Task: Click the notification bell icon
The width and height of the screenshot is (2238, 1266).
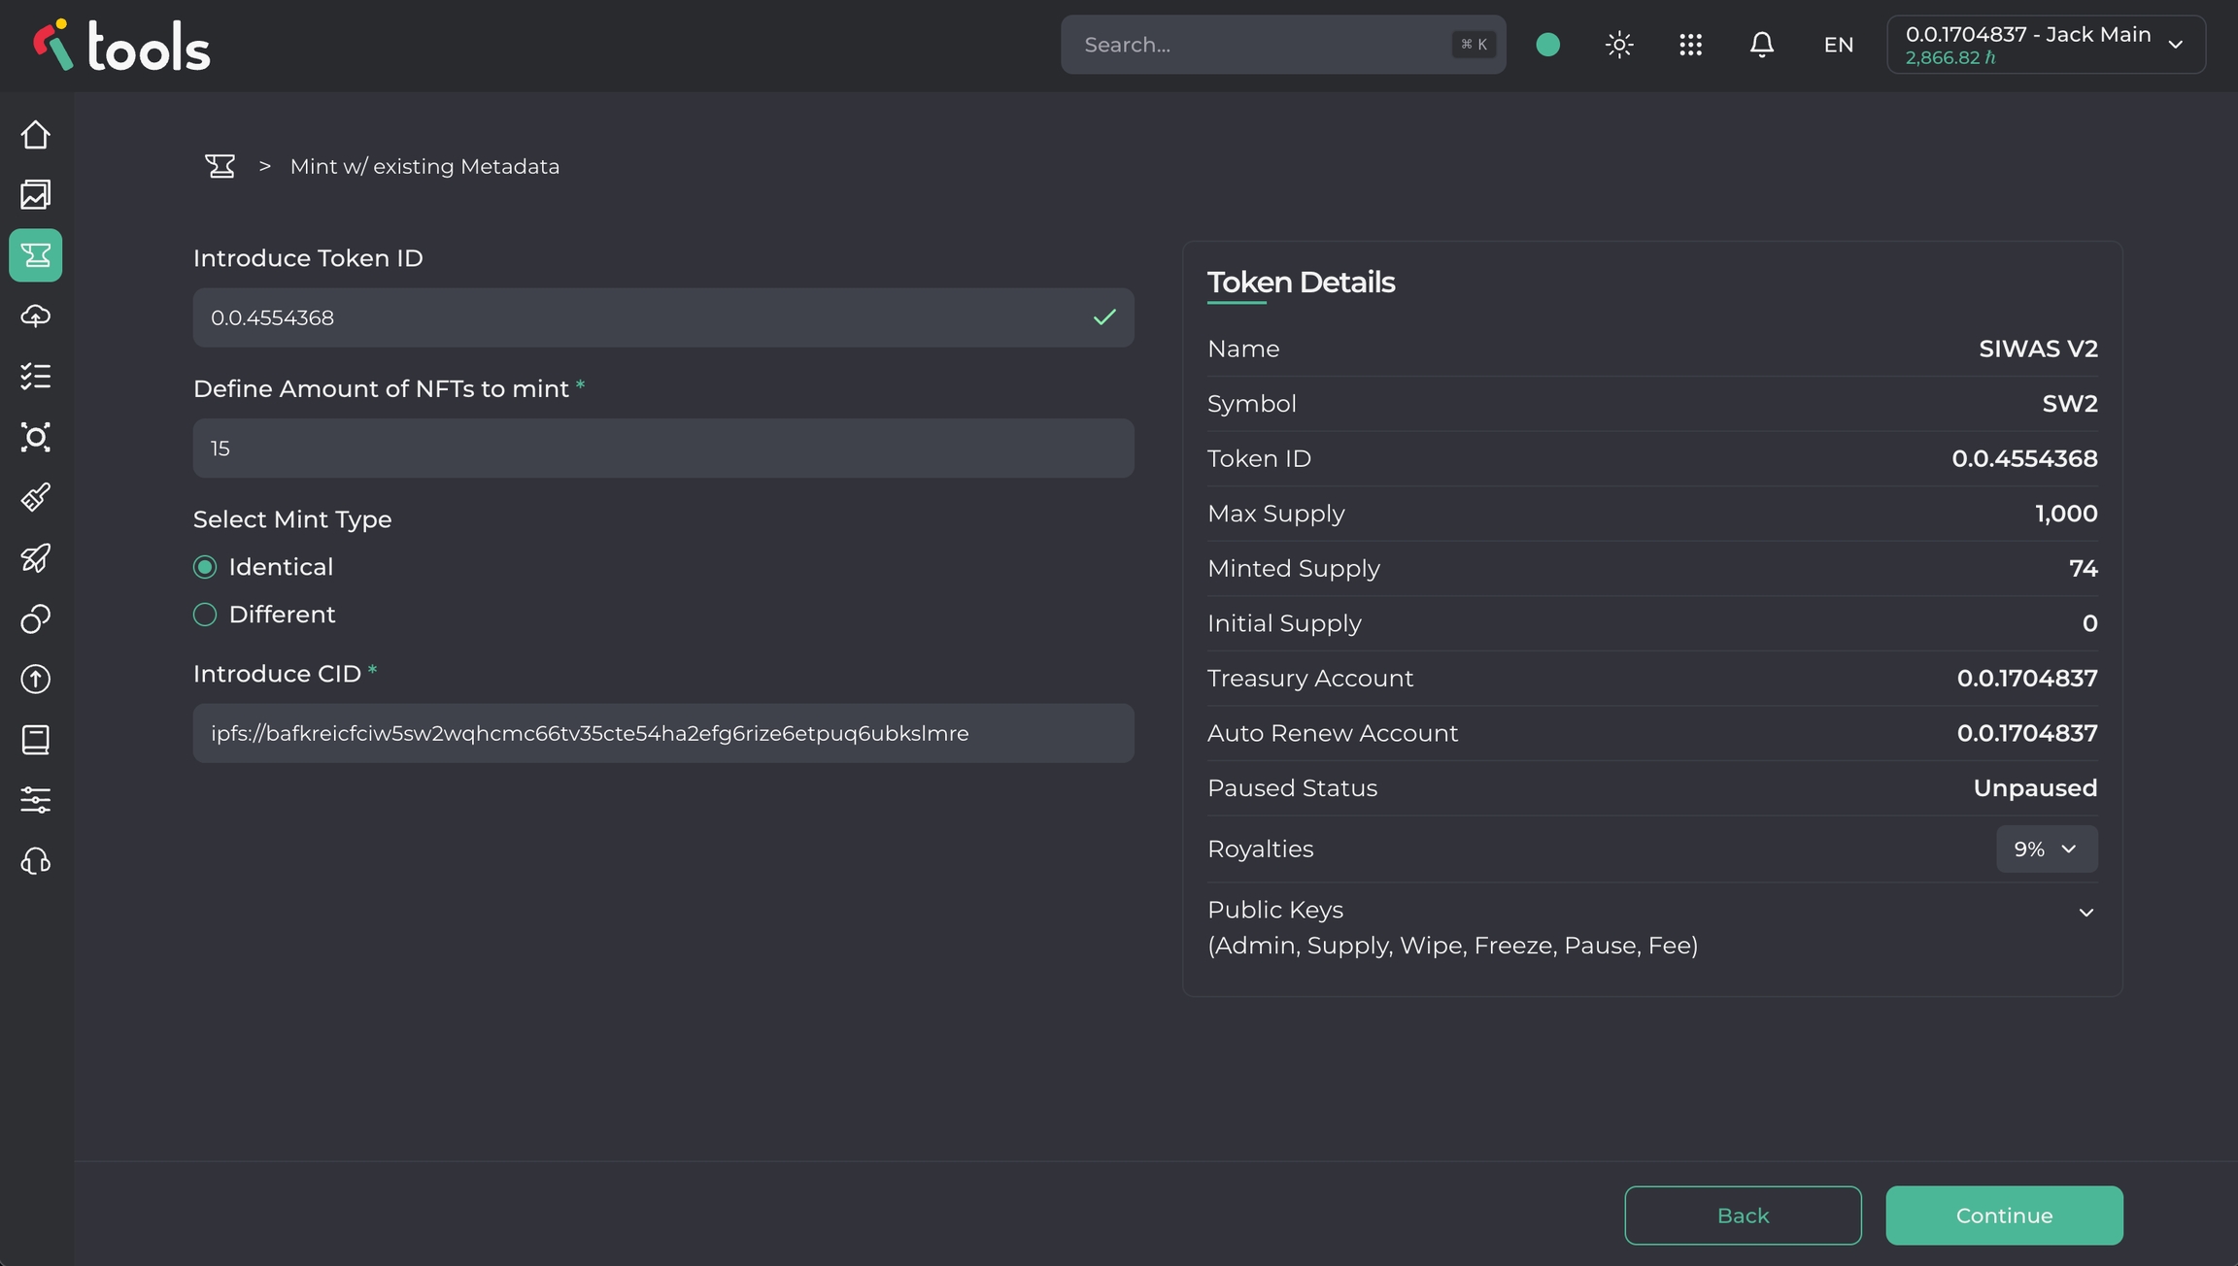Action: [x=1761, y=45]
